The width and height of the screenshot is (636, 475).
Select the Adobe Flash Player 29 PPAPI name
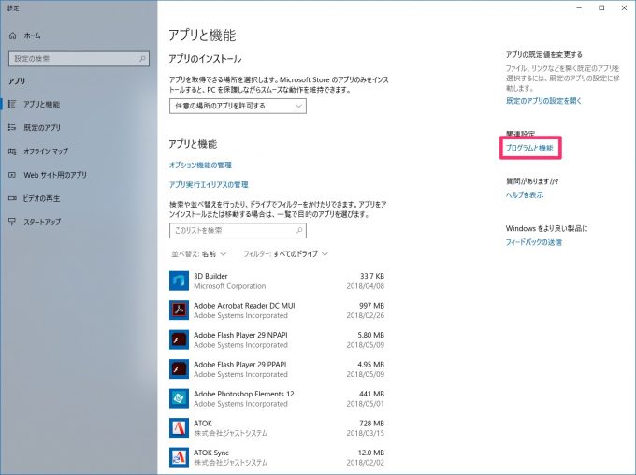click(240, 365)
